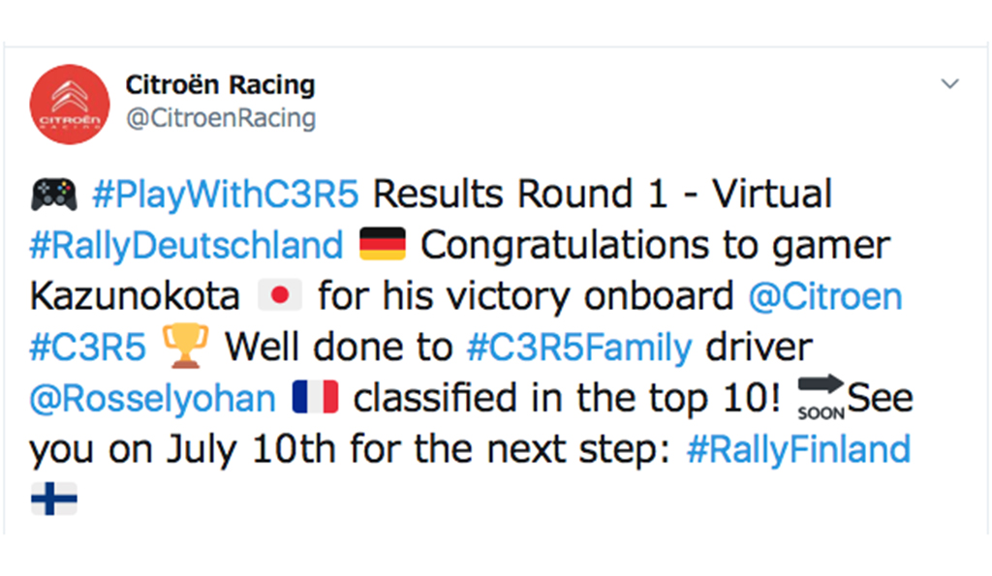The height and width of the screenshot is (576, 992).
Task: Click the trophy emoji
Action: (185, 346)
